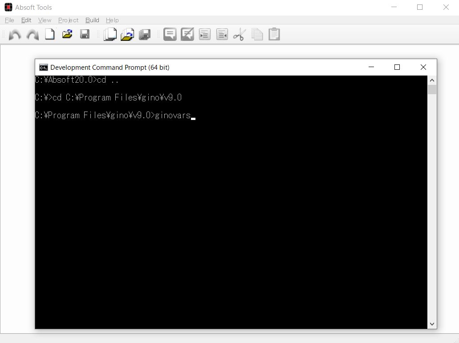Click the 'cd ..' command line text
The height and width of the screenshot is (343, 459).
point(108,80)
